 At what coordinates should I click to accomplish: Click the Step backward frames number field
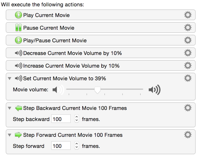[x=61, y=119]
